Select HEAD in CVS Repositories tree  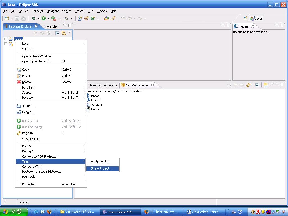click(95, 96)
